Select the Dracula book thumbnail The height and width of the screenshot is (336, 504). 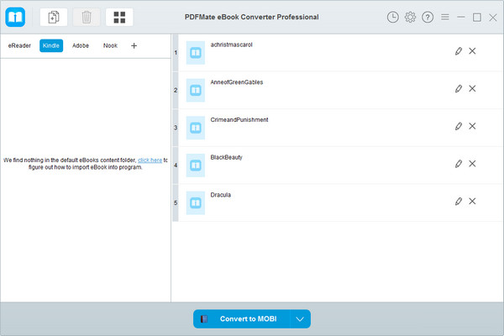pyautogui.click(x=195, y=202)
